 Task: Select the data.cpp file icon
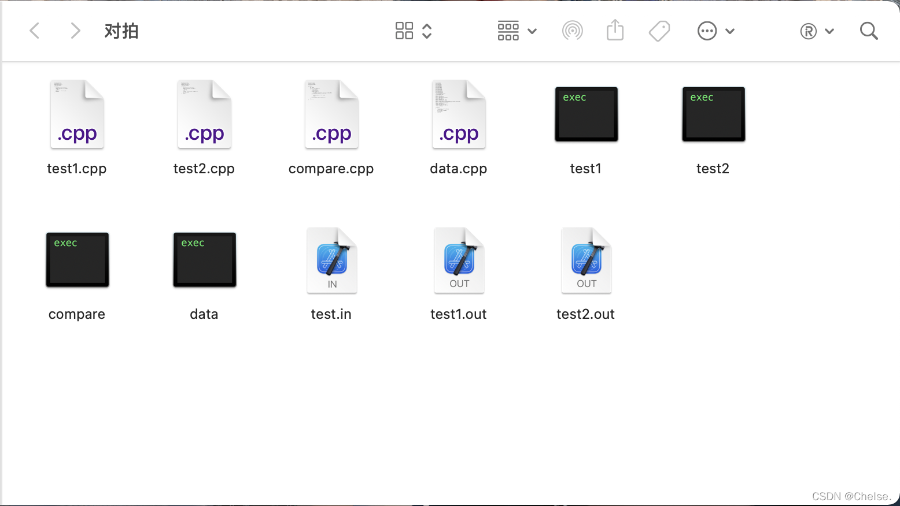pos(459,114)
